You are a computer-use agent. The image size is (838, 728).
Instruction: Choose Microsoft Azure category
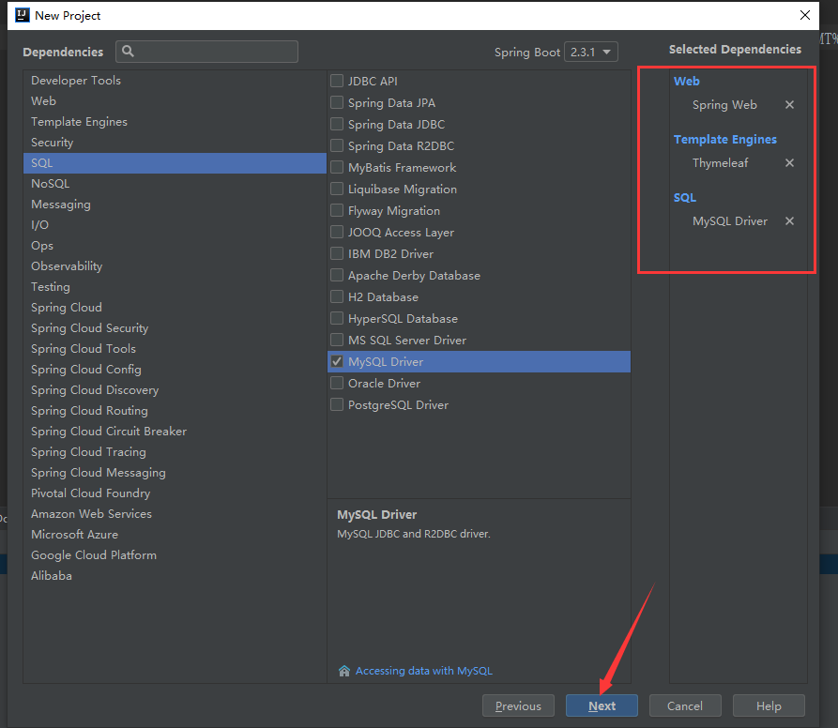point(175,535)
